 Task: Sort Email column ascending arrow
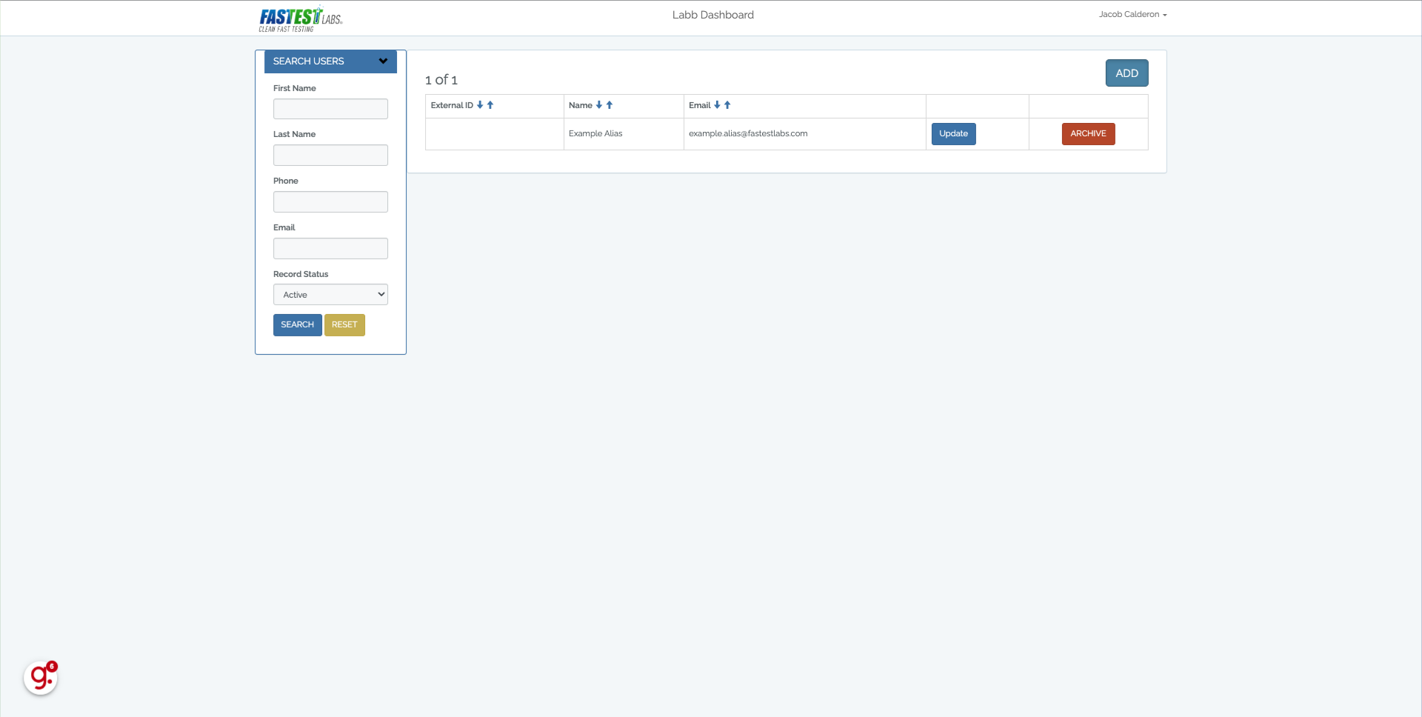click(x=727, y=105)
